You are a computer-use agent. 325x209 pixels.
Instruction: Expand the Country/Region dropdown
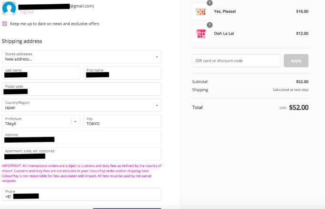coord(81,105)
